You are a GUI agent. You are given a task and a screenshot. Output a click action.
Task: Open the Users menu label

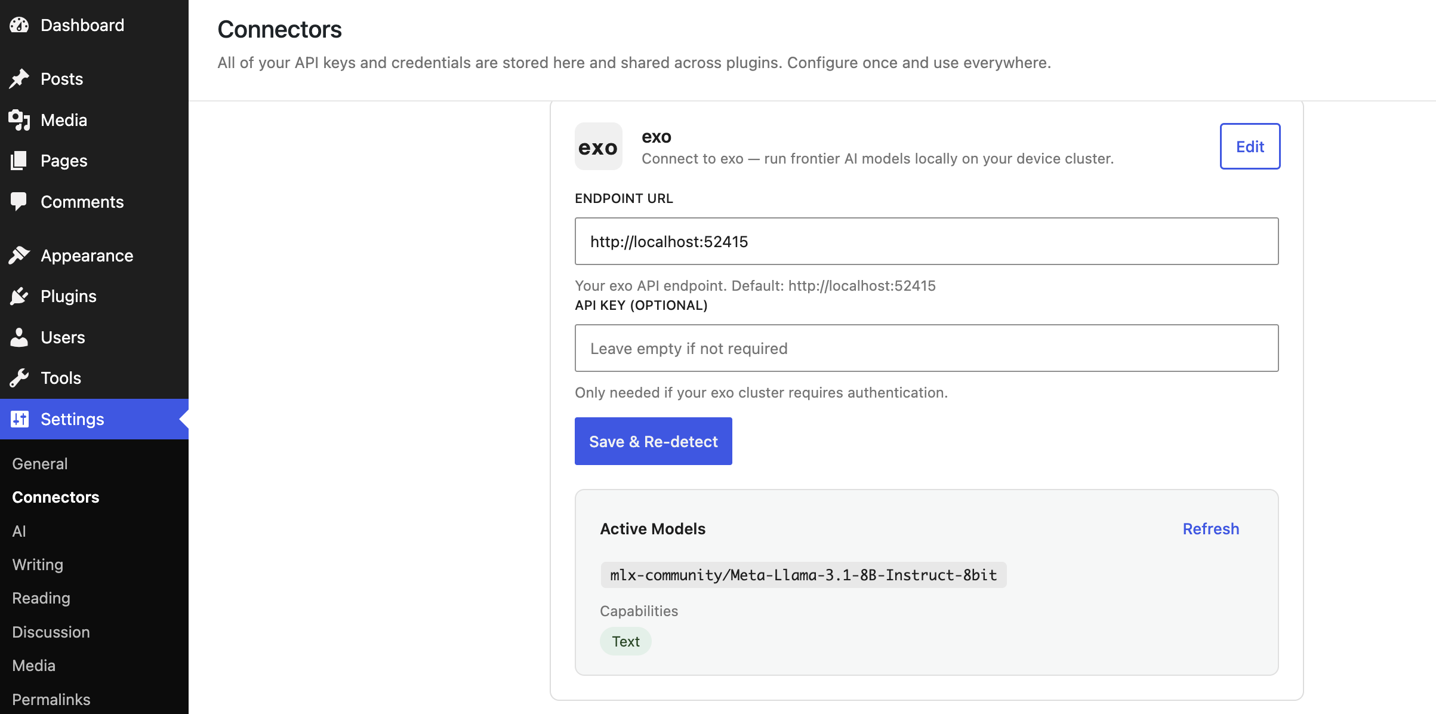coord(63,337)
